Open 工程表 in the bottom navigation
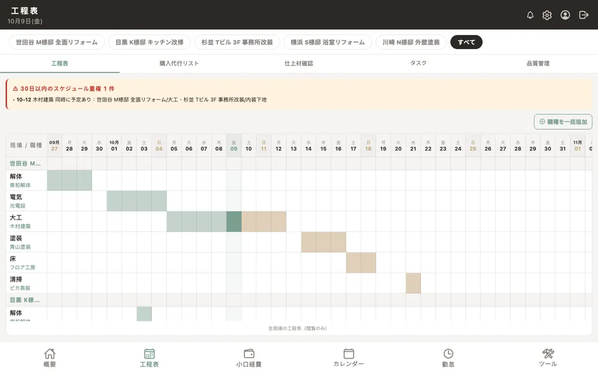Viewport: 598px width, 374px height. (149, 358)
